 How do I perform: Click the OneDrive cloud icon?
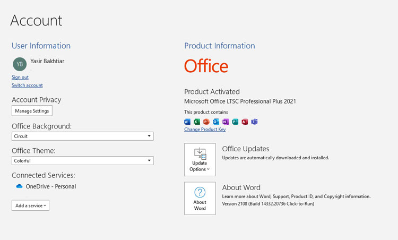(19, 186)
